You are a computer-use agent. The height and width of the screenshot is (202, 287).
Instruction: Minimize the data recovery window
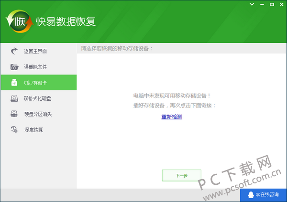click(262, 4)
